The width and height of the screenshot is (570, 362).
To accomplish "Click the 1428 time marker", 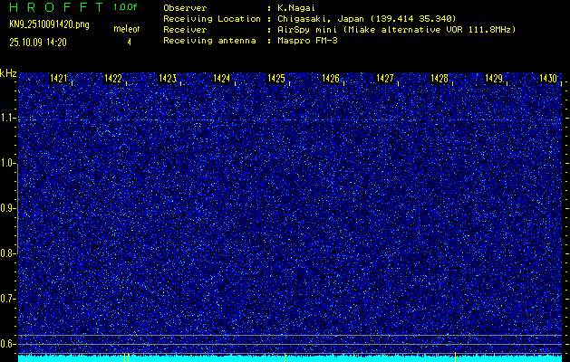I will point(440,80).
